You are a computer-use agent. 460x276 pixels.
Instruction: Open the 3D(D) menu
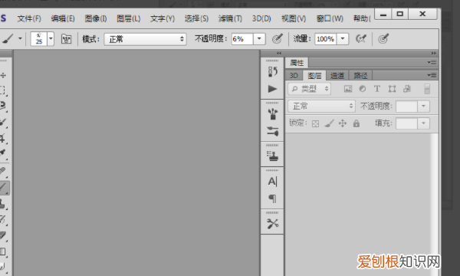(x=261, y=18)
